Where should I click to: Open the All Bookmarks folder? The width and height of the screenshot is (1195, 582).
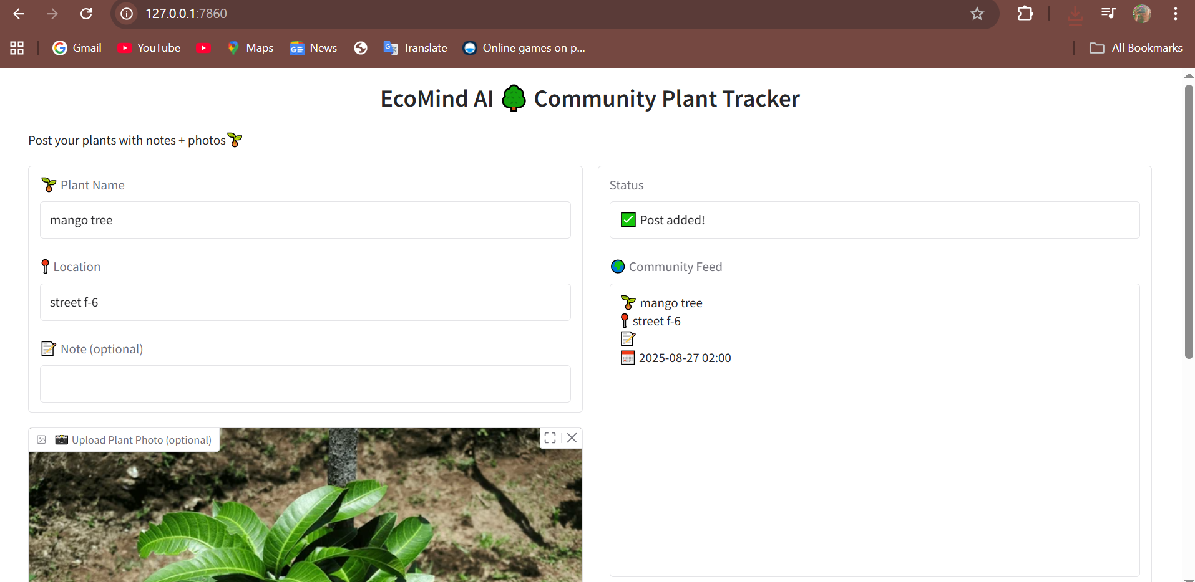pos(1136,48)
